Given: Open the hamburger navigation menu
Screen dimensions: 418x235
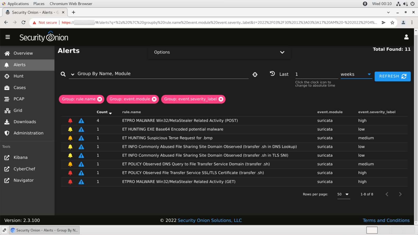Looking at the screenshot, I should pos(8,37).
